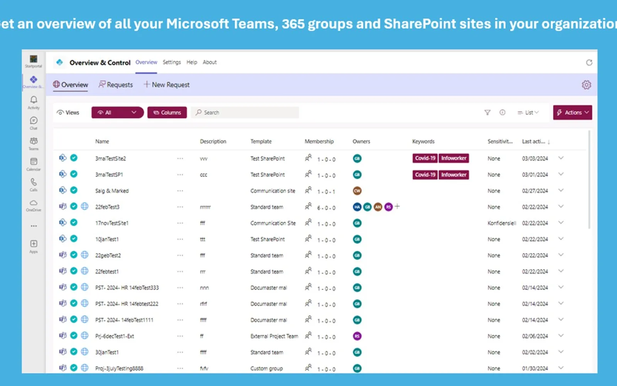
Task: Open Teams icon in sidebar
Action: pos(34,144)
